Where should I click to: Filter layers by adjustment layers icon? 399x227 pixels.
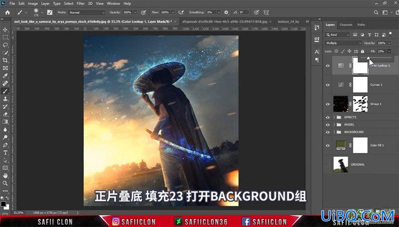coord(362,35)
